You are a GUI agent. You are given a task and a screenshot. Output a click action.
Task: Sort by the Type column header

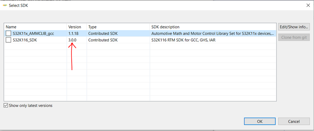coord(118,27)
